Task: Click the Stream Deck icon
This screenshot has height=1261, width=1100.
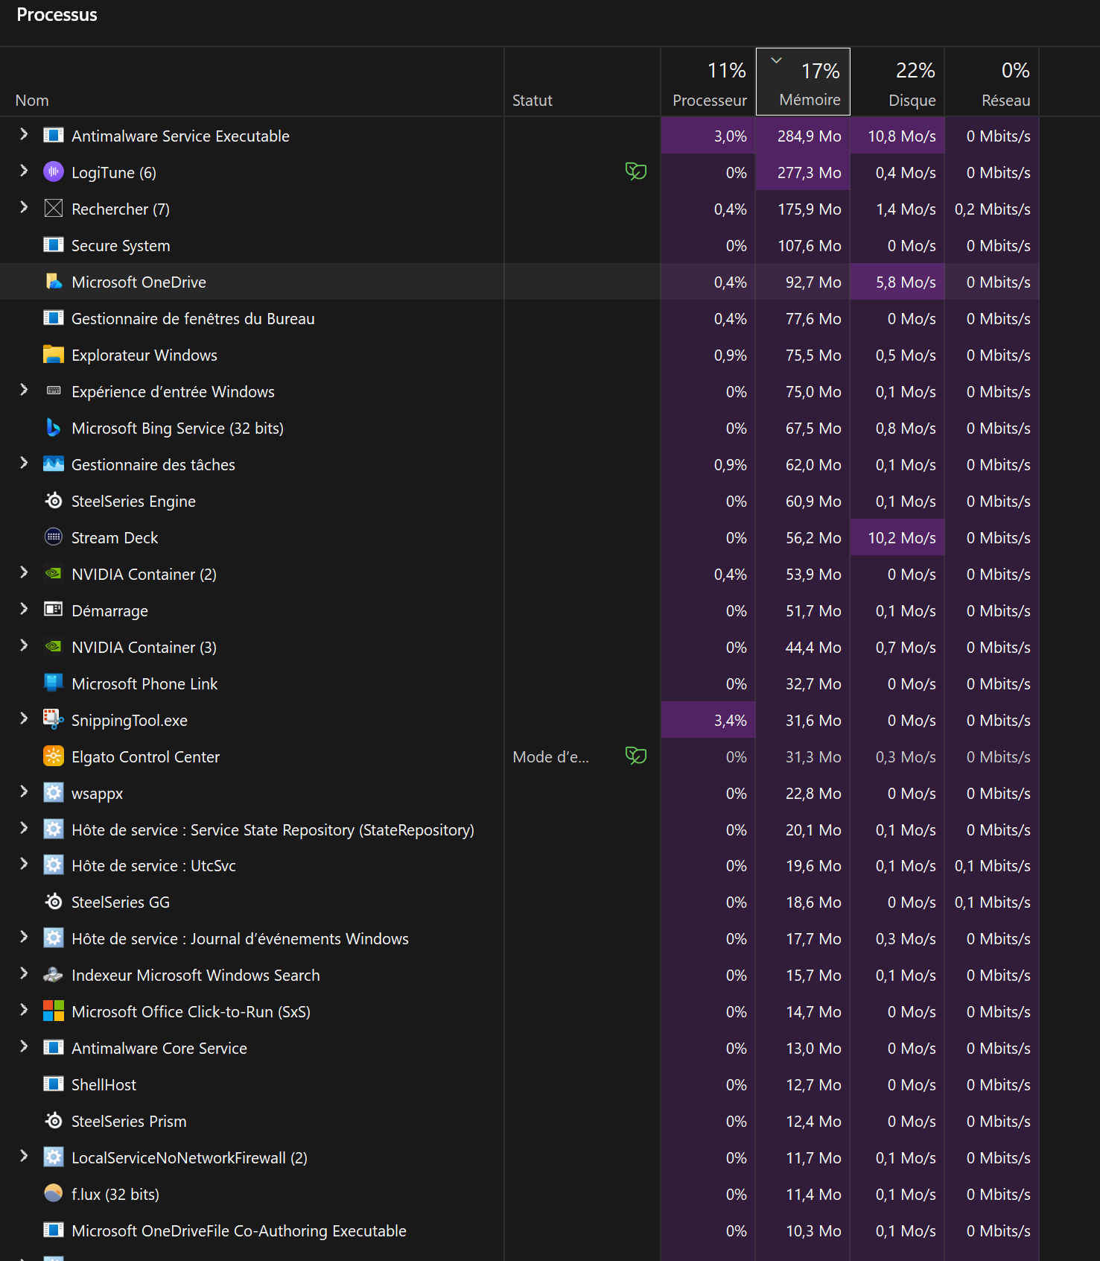Action: pos(54,537)
